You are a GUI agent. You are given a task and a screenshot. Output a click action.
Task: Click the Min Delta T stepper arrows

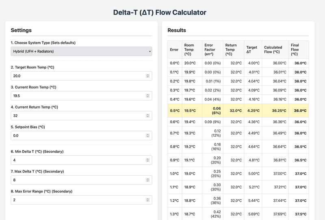(x=147, y=160)
